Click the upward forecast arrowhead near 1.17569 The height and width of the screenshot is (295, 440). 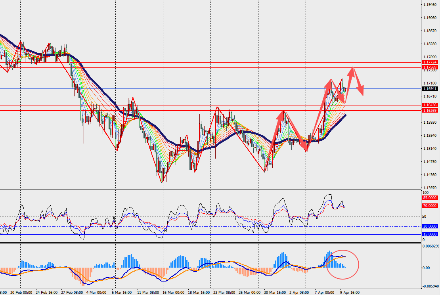(352, 69)
